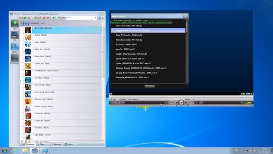Click the star favorites icon in playlist toolbar
The width and height of the screenshot is (273, 154).
pyautogui.click(x=29, y=18)
